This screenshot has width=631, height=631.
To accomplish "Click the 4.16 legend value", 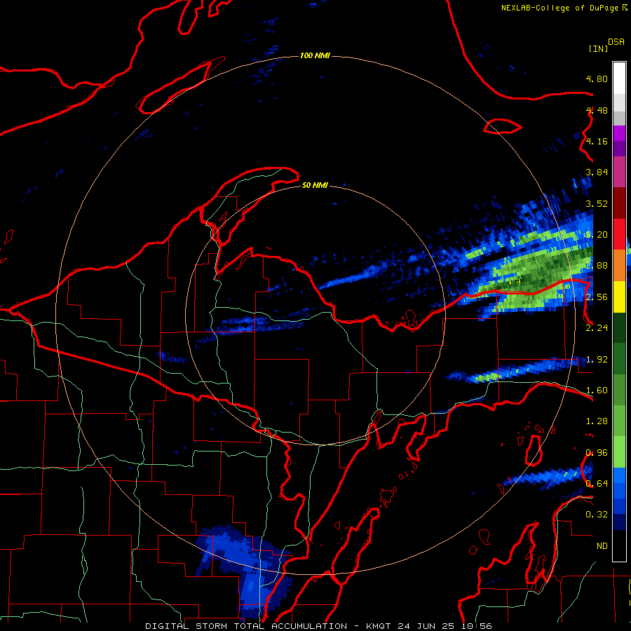I will click(x=597, y=141).
